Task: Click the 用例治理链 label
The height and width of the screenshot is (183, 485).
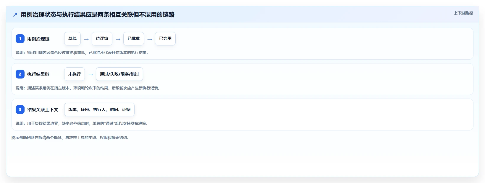Action: pyautogui.click(x=38, y=39)
